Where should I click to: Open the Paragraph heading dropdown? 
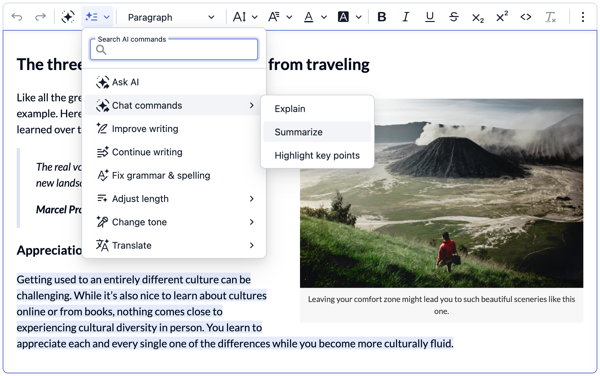coord(171,17)
